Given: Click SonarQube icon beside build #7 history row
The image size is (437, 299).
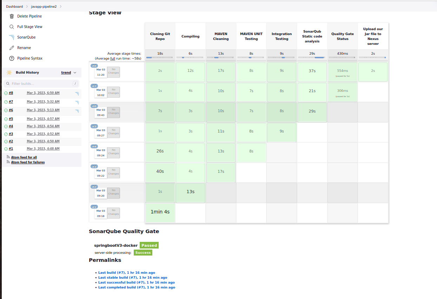Looking at the screenshot, I should [x=77, y=103].
